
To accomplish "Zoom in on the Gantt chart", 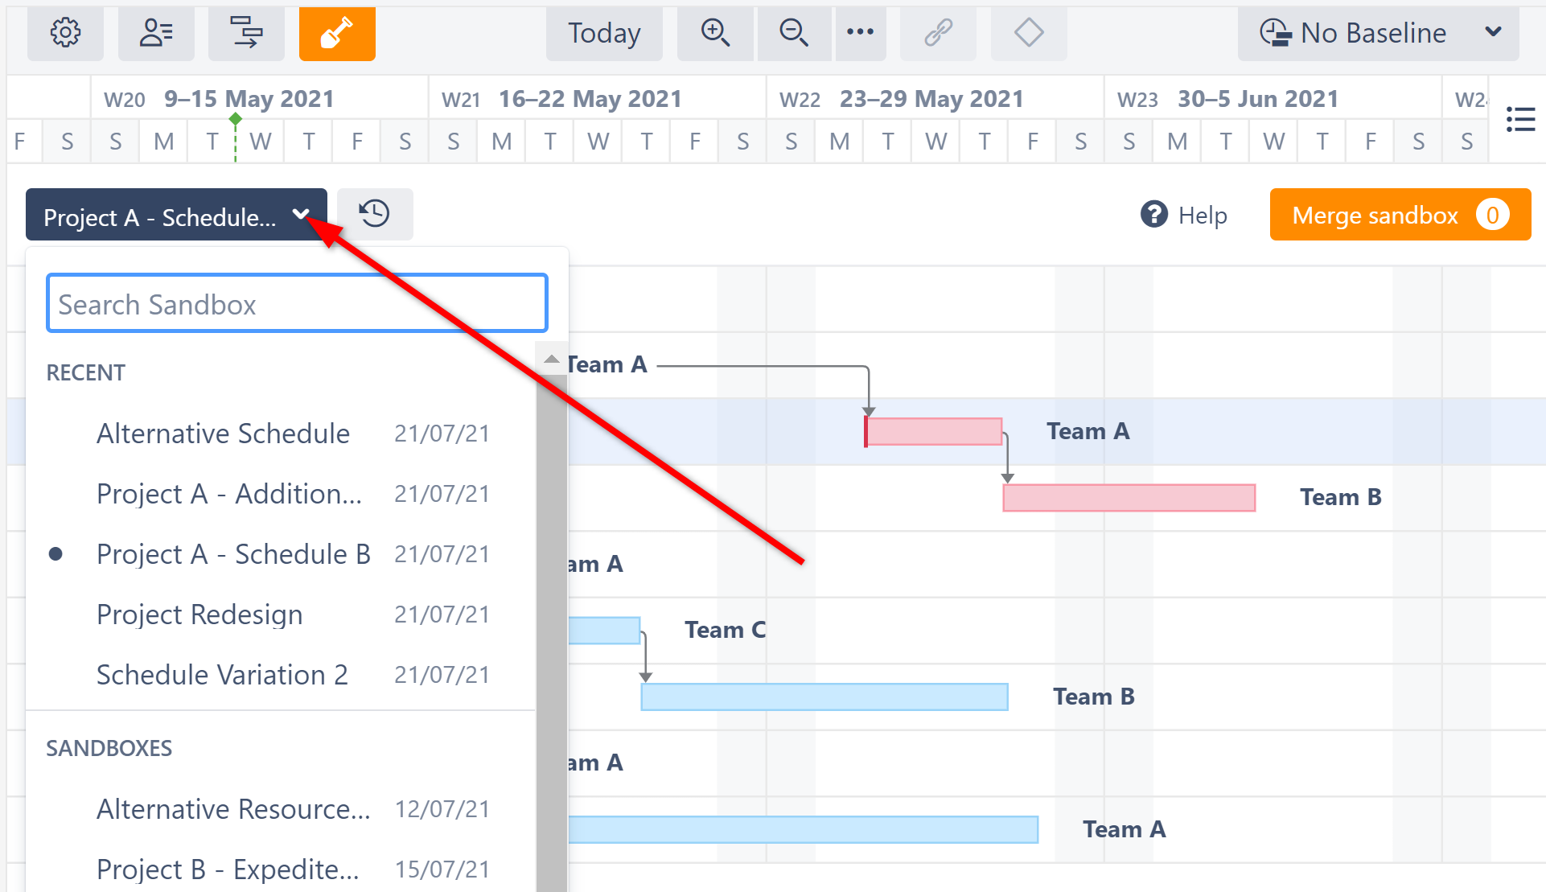I will coord(715,33).
